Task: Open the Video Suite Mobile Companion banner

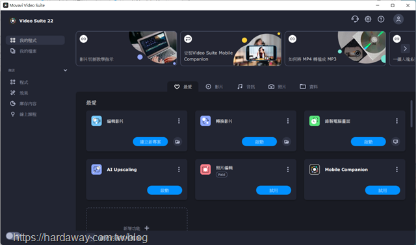Action: 231,49
